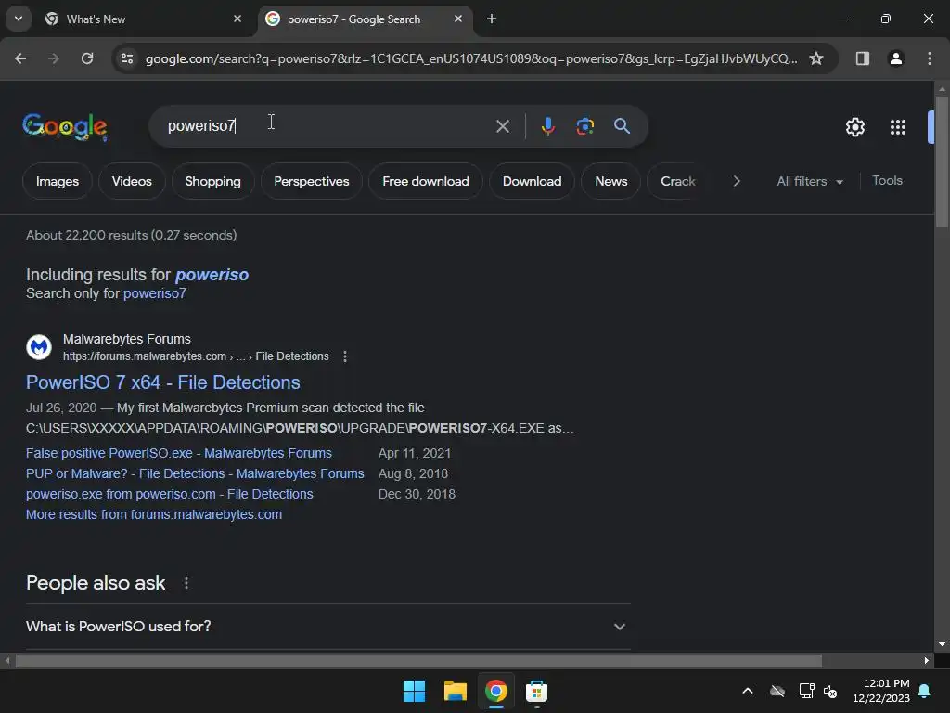Viewport: 950px width, 713px height.
Task: Open About options next to People also ask
Action: (x=186, y=583)
